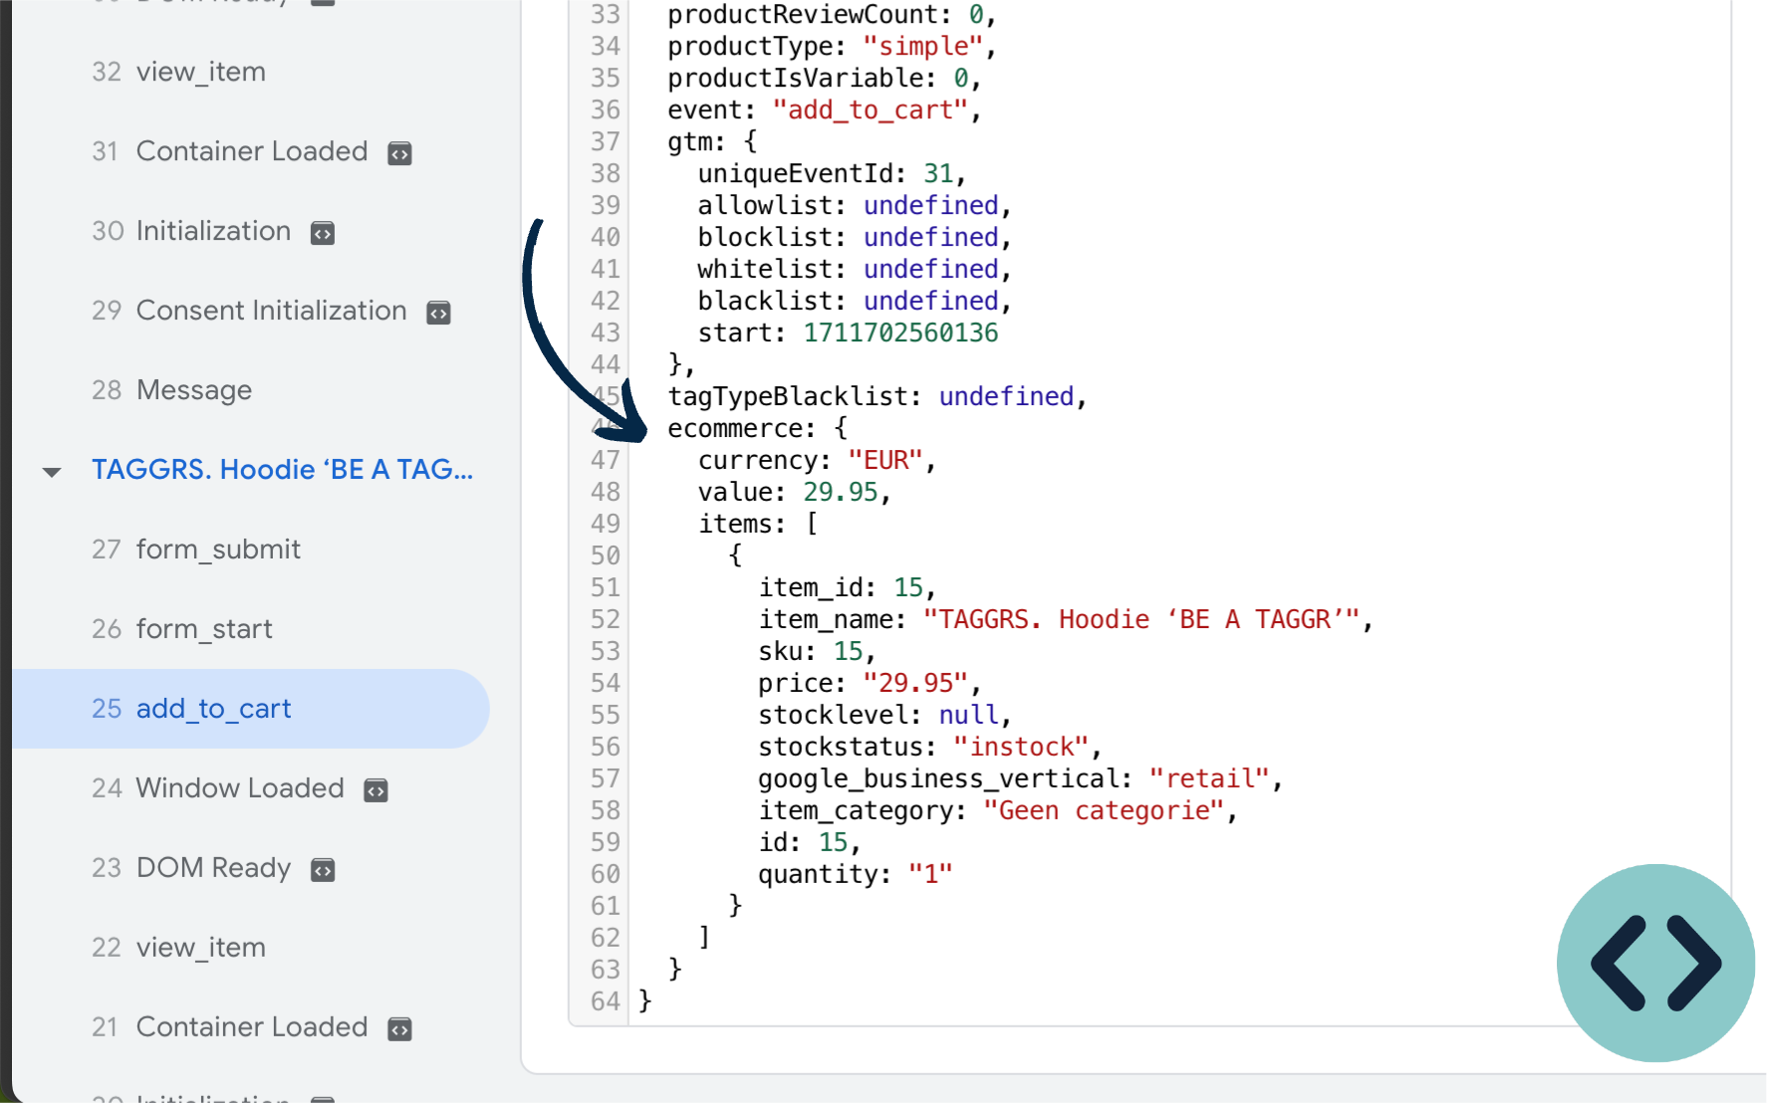Click the item_name "TAGGRS. Hoodie" line
This screenshot has height=1103, width=1767.
(1066, 619)
